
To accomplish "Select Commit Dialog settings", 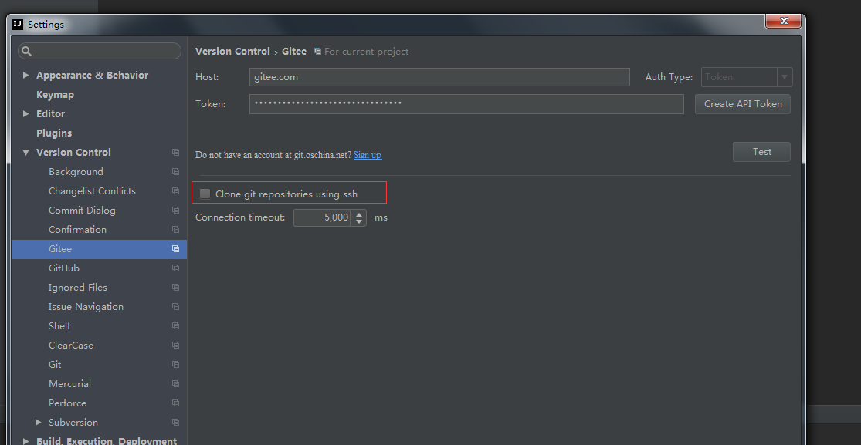I will tap(82, 210).
